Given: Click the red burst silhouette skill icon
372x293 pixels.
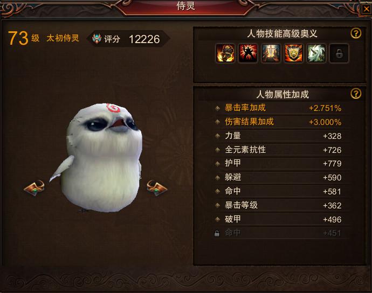Looking at the screenshot, I should click(248, 53).
